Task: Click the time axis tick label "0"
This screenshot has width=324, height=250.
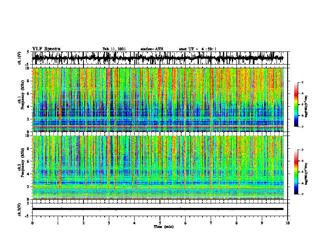Action: coord(32,223)
